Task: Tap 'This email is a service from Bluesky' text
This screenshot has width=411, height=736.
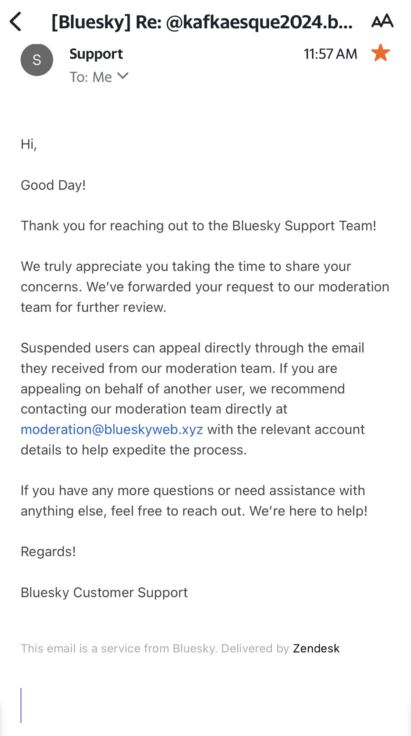Action: pyautogui.click(x=155, y=648)
